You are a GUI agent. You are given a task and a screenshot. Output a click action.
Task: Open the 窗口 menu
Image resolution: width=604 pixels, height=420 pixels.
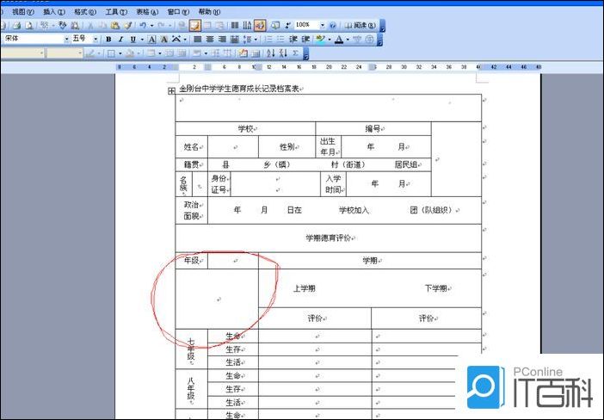(x=178, y=12)
